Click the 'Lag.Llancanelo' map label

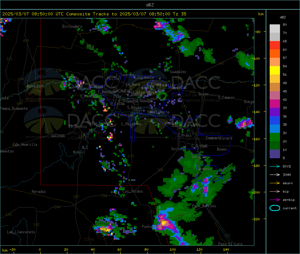21,232
